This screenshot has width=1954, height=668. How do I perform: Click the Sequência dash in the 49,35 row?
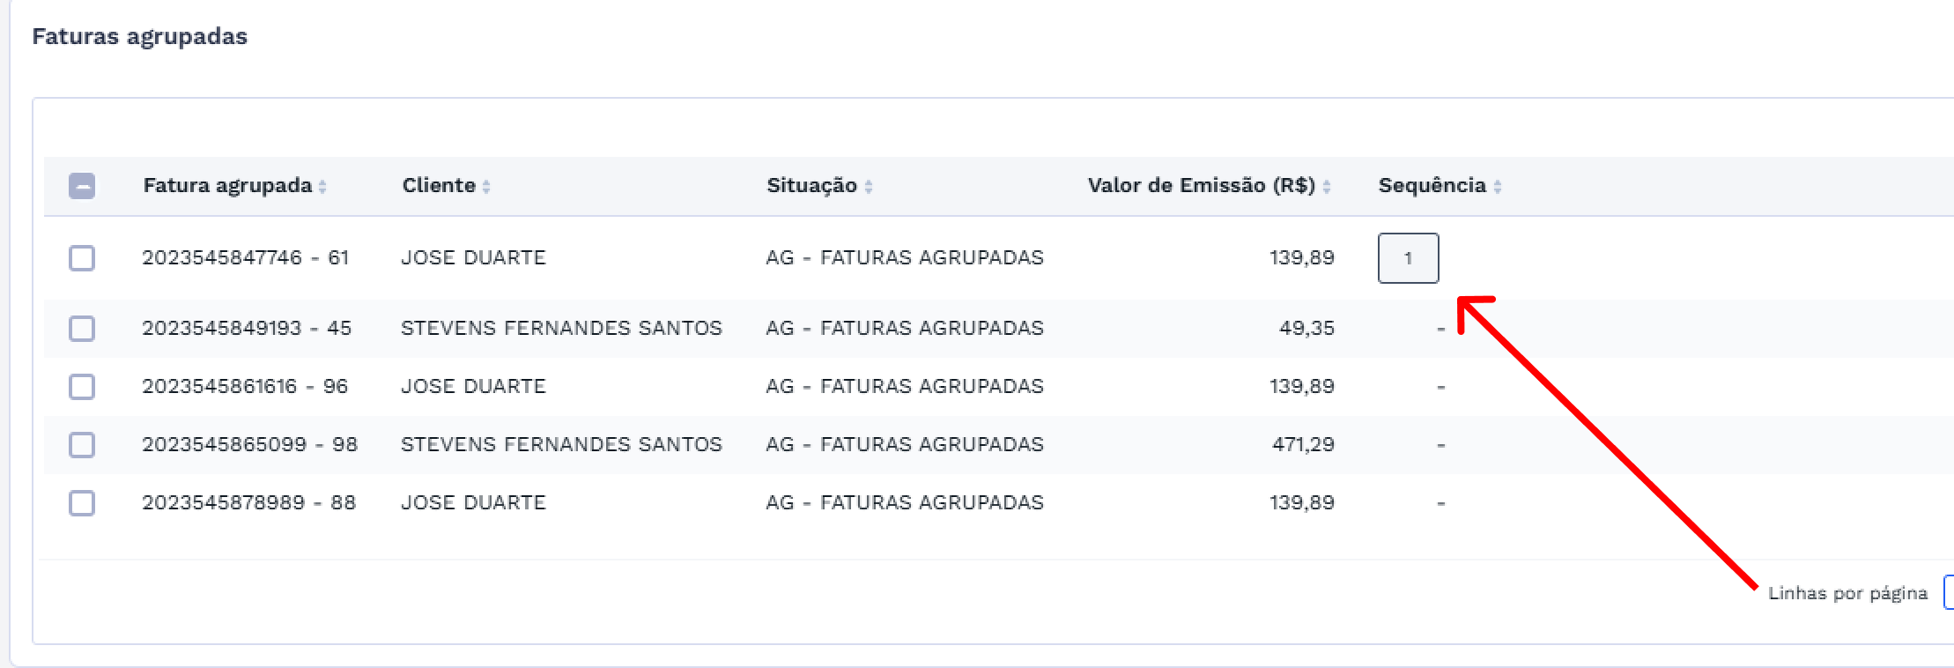1441,329
